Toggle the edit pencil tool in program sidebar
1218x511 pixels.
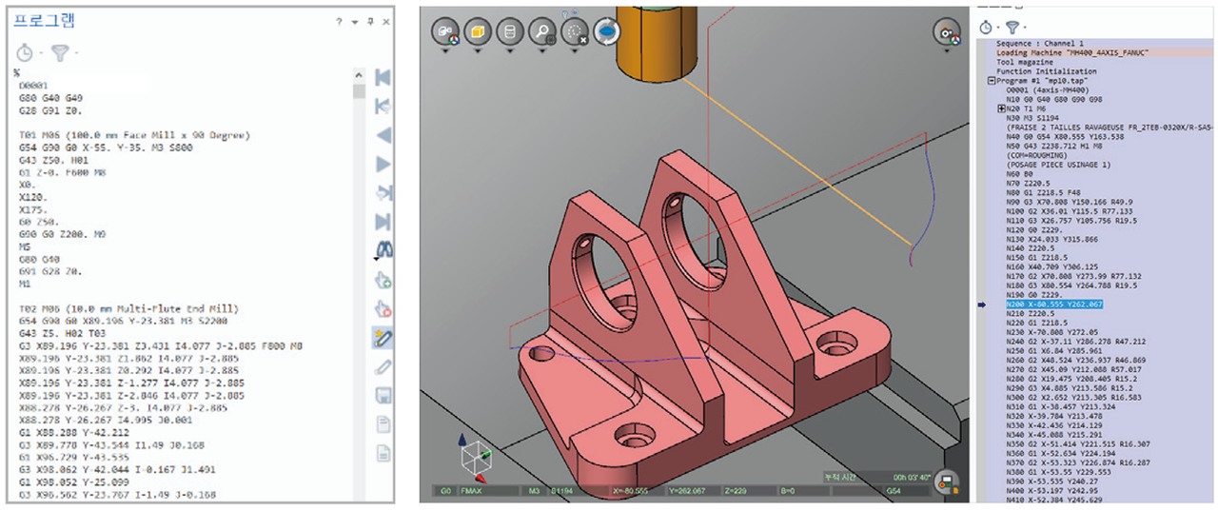383,337
